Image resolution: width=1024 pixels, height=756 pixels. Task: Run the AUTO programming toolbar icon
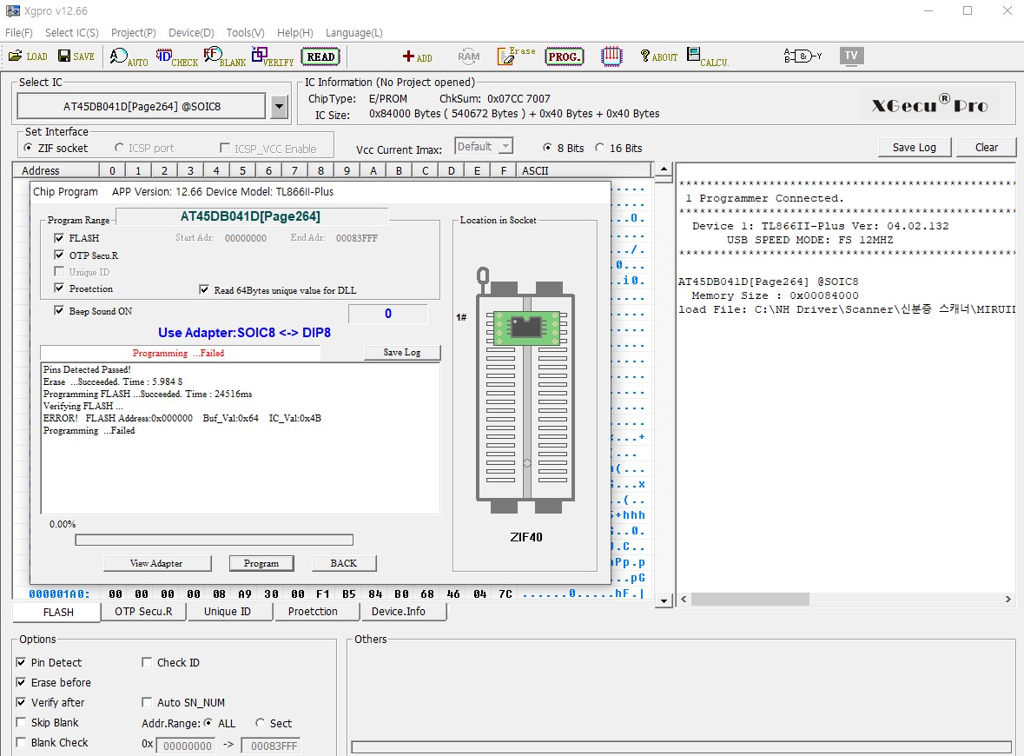coord(129,57)
